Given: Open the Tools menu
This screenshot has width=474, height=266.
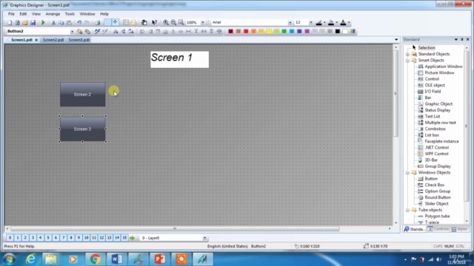Looking at the screenshot, I should pos(70,14).
